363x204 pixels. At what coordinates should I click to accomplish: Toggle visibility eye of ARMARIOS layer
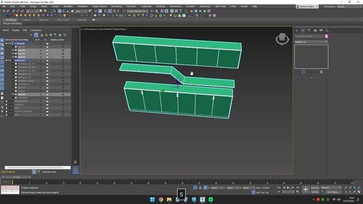click(x=10, y=61)
